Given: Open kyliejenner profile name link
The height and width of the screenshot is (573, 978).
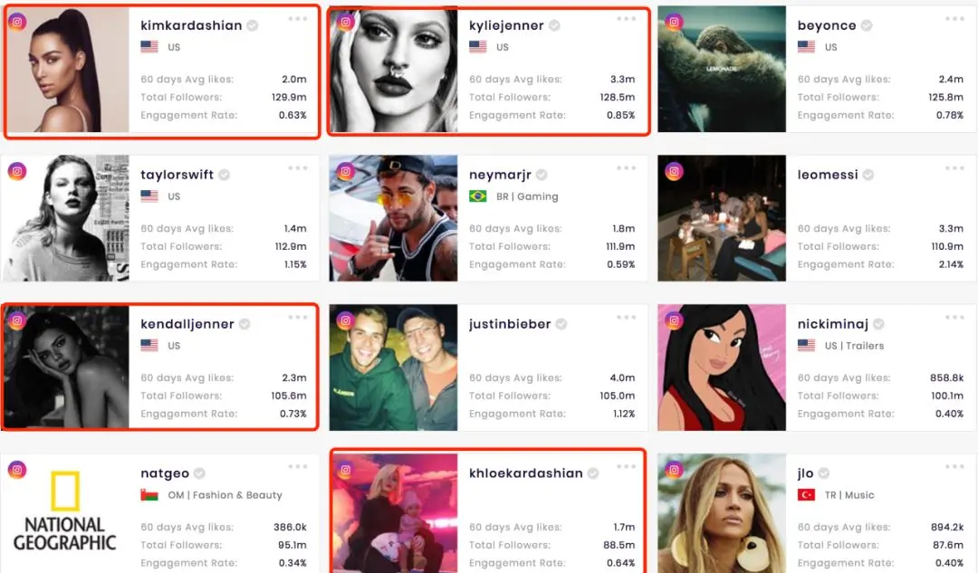Looking at the screenshot, I should (506, 25).
